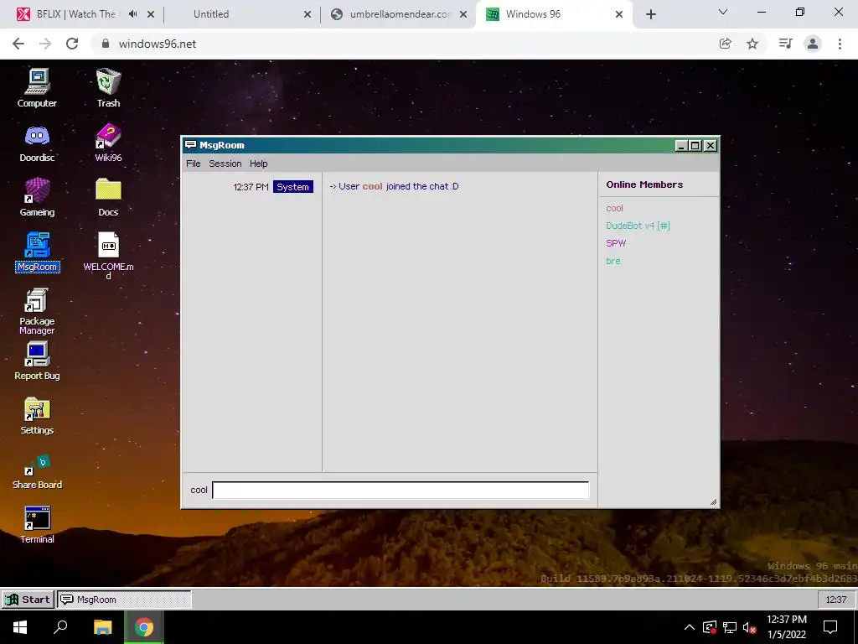Viewport: 858px width, 644px height.
Task: Open the Chrome media controls icon
Action: tap(785, 44)
